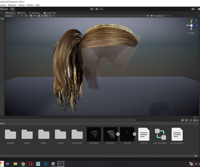Open the Collab settings icon in top toolbar
Viewport: 200px width, 167px height.
pos(193,9)
